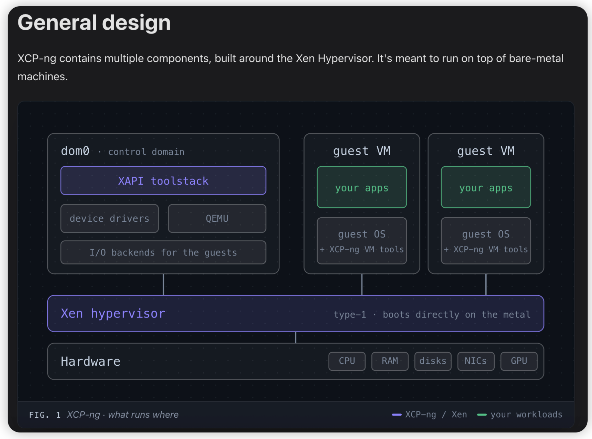Select "your apps" box in second guest VM
The width and height of the screenshot is (592, 439).
(486, 187)
